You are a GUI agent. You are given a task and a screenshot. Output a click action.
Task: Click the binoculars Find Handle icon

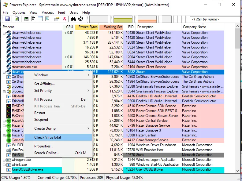pyautogui.click(x=73, y=19)
